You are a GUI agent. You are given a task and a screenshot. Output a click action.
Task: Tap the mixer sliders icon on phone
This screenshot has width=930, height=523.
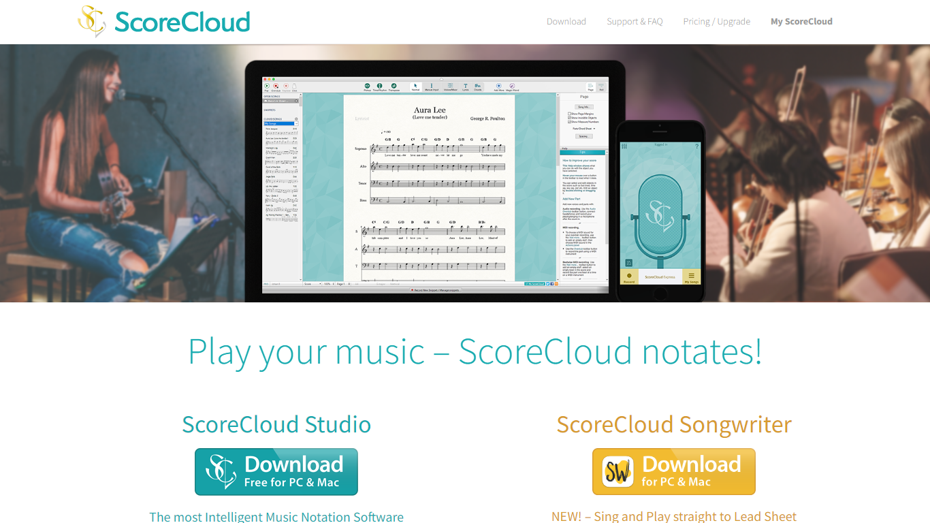pos(624,146)
